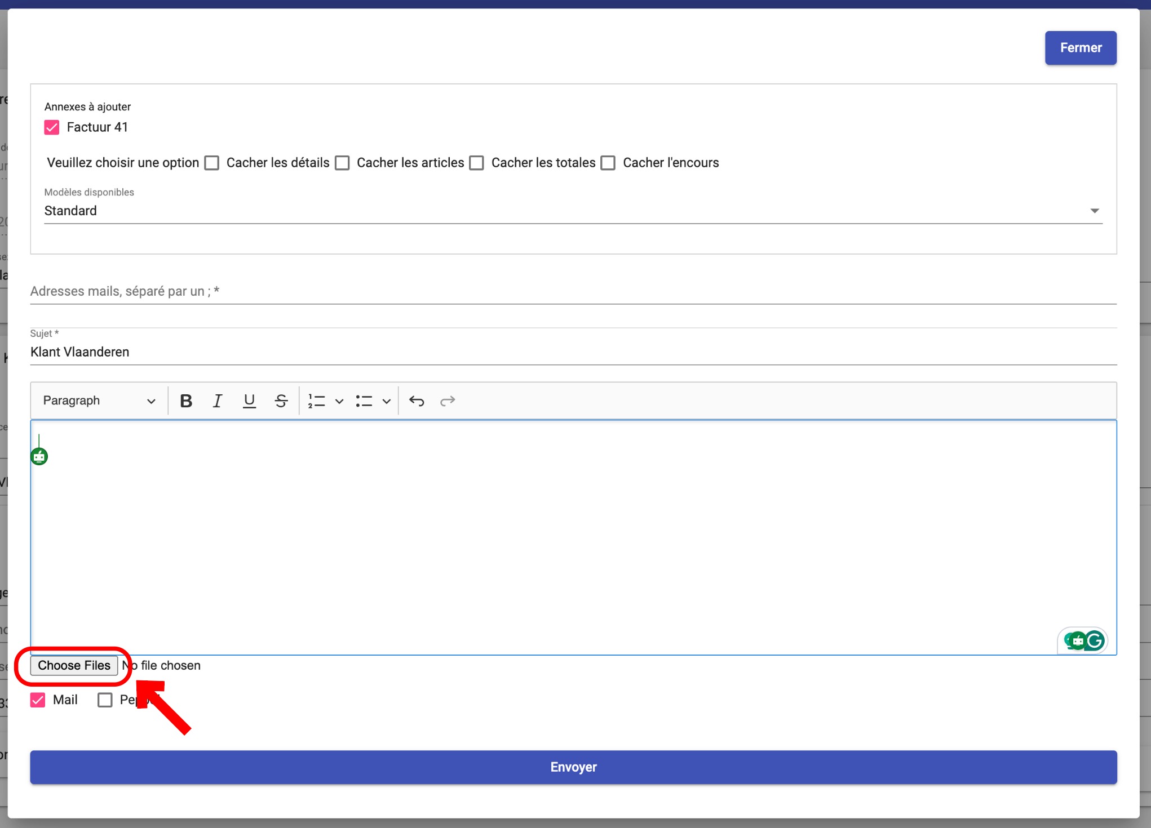
Task: Click the Fermer button
Action: pos(1080,48)
